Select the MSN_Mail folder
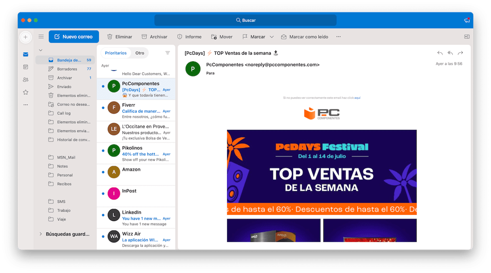 pos(65,157)
